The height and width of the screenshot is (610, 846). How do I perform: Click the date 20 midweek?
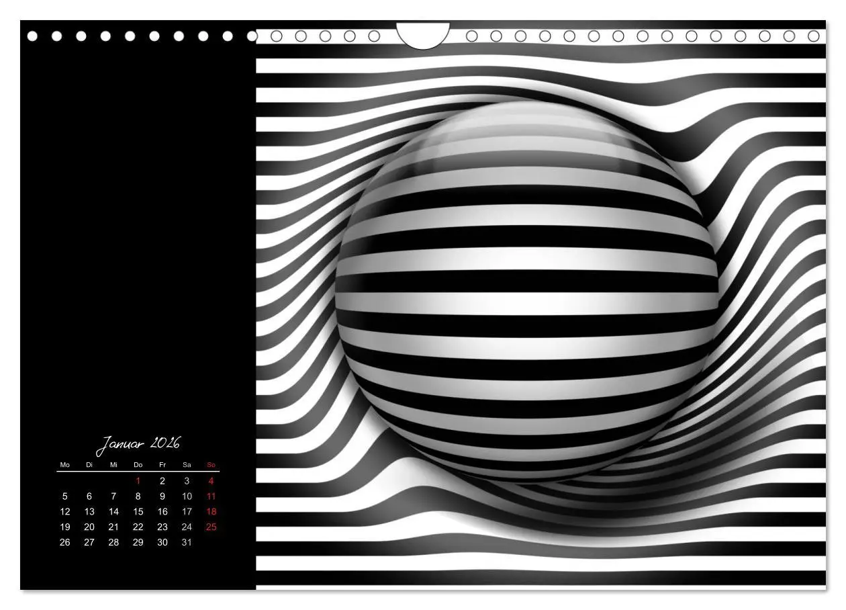[x=89, y=526]
